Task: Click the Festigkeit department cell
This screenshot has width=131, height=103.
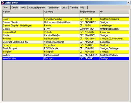Action: 61,52
